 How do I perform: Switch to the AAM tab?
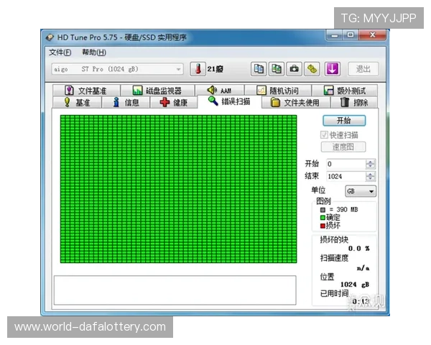(219, 91)
